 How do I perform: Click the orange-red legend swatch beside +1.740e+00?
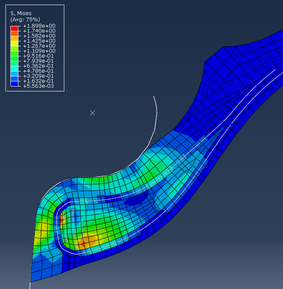pos(14,33)
